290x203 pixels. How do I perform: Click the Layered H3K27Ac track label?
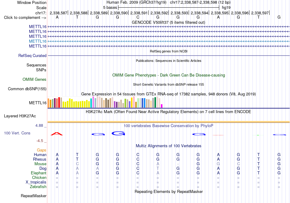pos(20,116)
